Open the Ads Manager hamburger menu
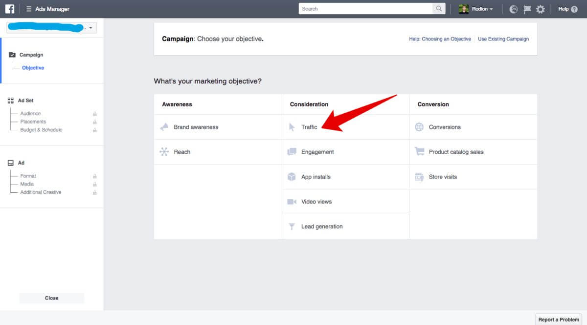The width and height of the screenshot is (587, 325). click(x=29, y=9)
